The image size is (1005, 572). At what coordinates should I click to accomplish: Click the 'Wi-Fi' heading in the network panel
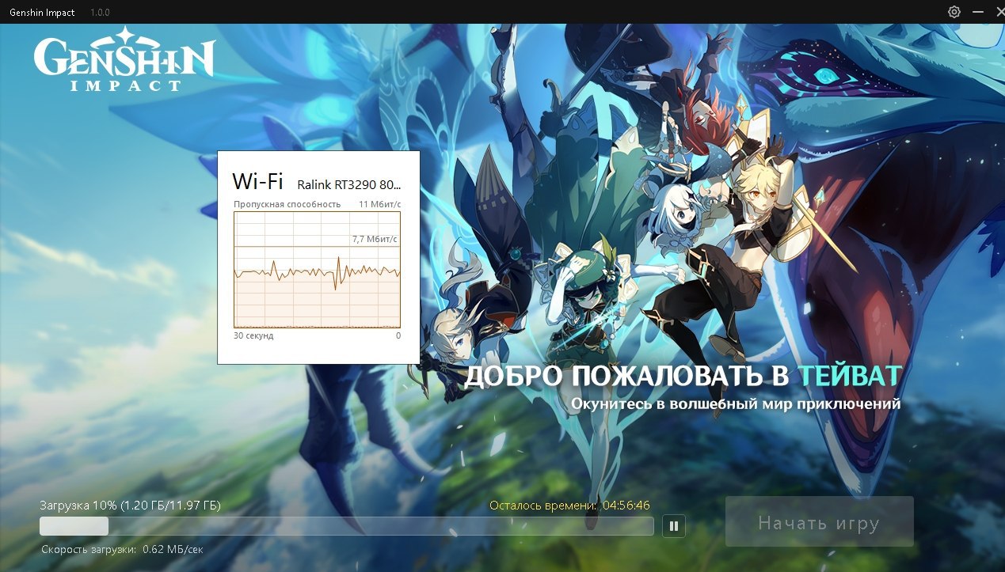click(x=257, y=181)
